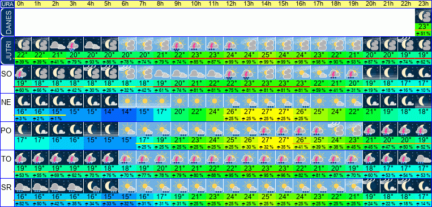Click the PO 18h windy cloud icon

(337, 129)
